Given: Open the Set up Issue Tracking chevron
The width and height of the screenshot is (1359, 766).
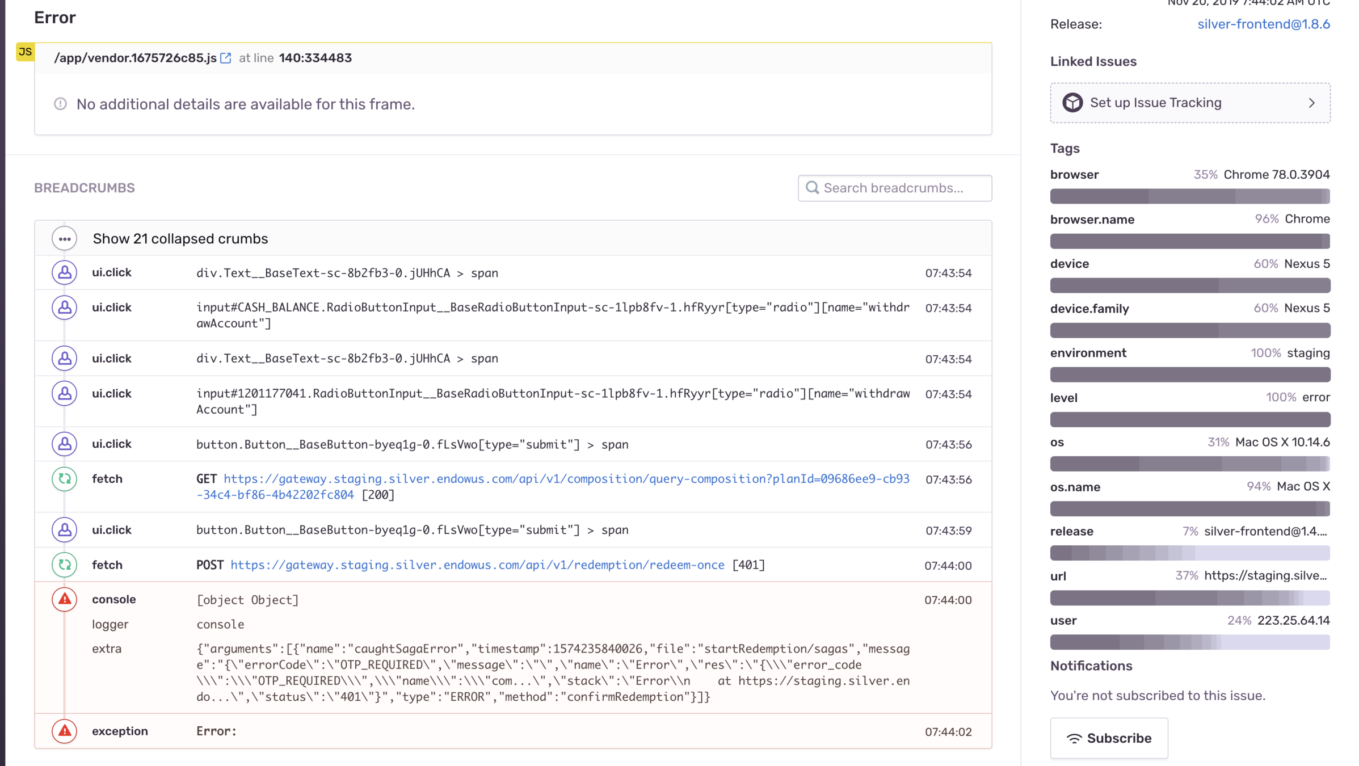Looking at the screenshot, I should [x=1311, y=103].
